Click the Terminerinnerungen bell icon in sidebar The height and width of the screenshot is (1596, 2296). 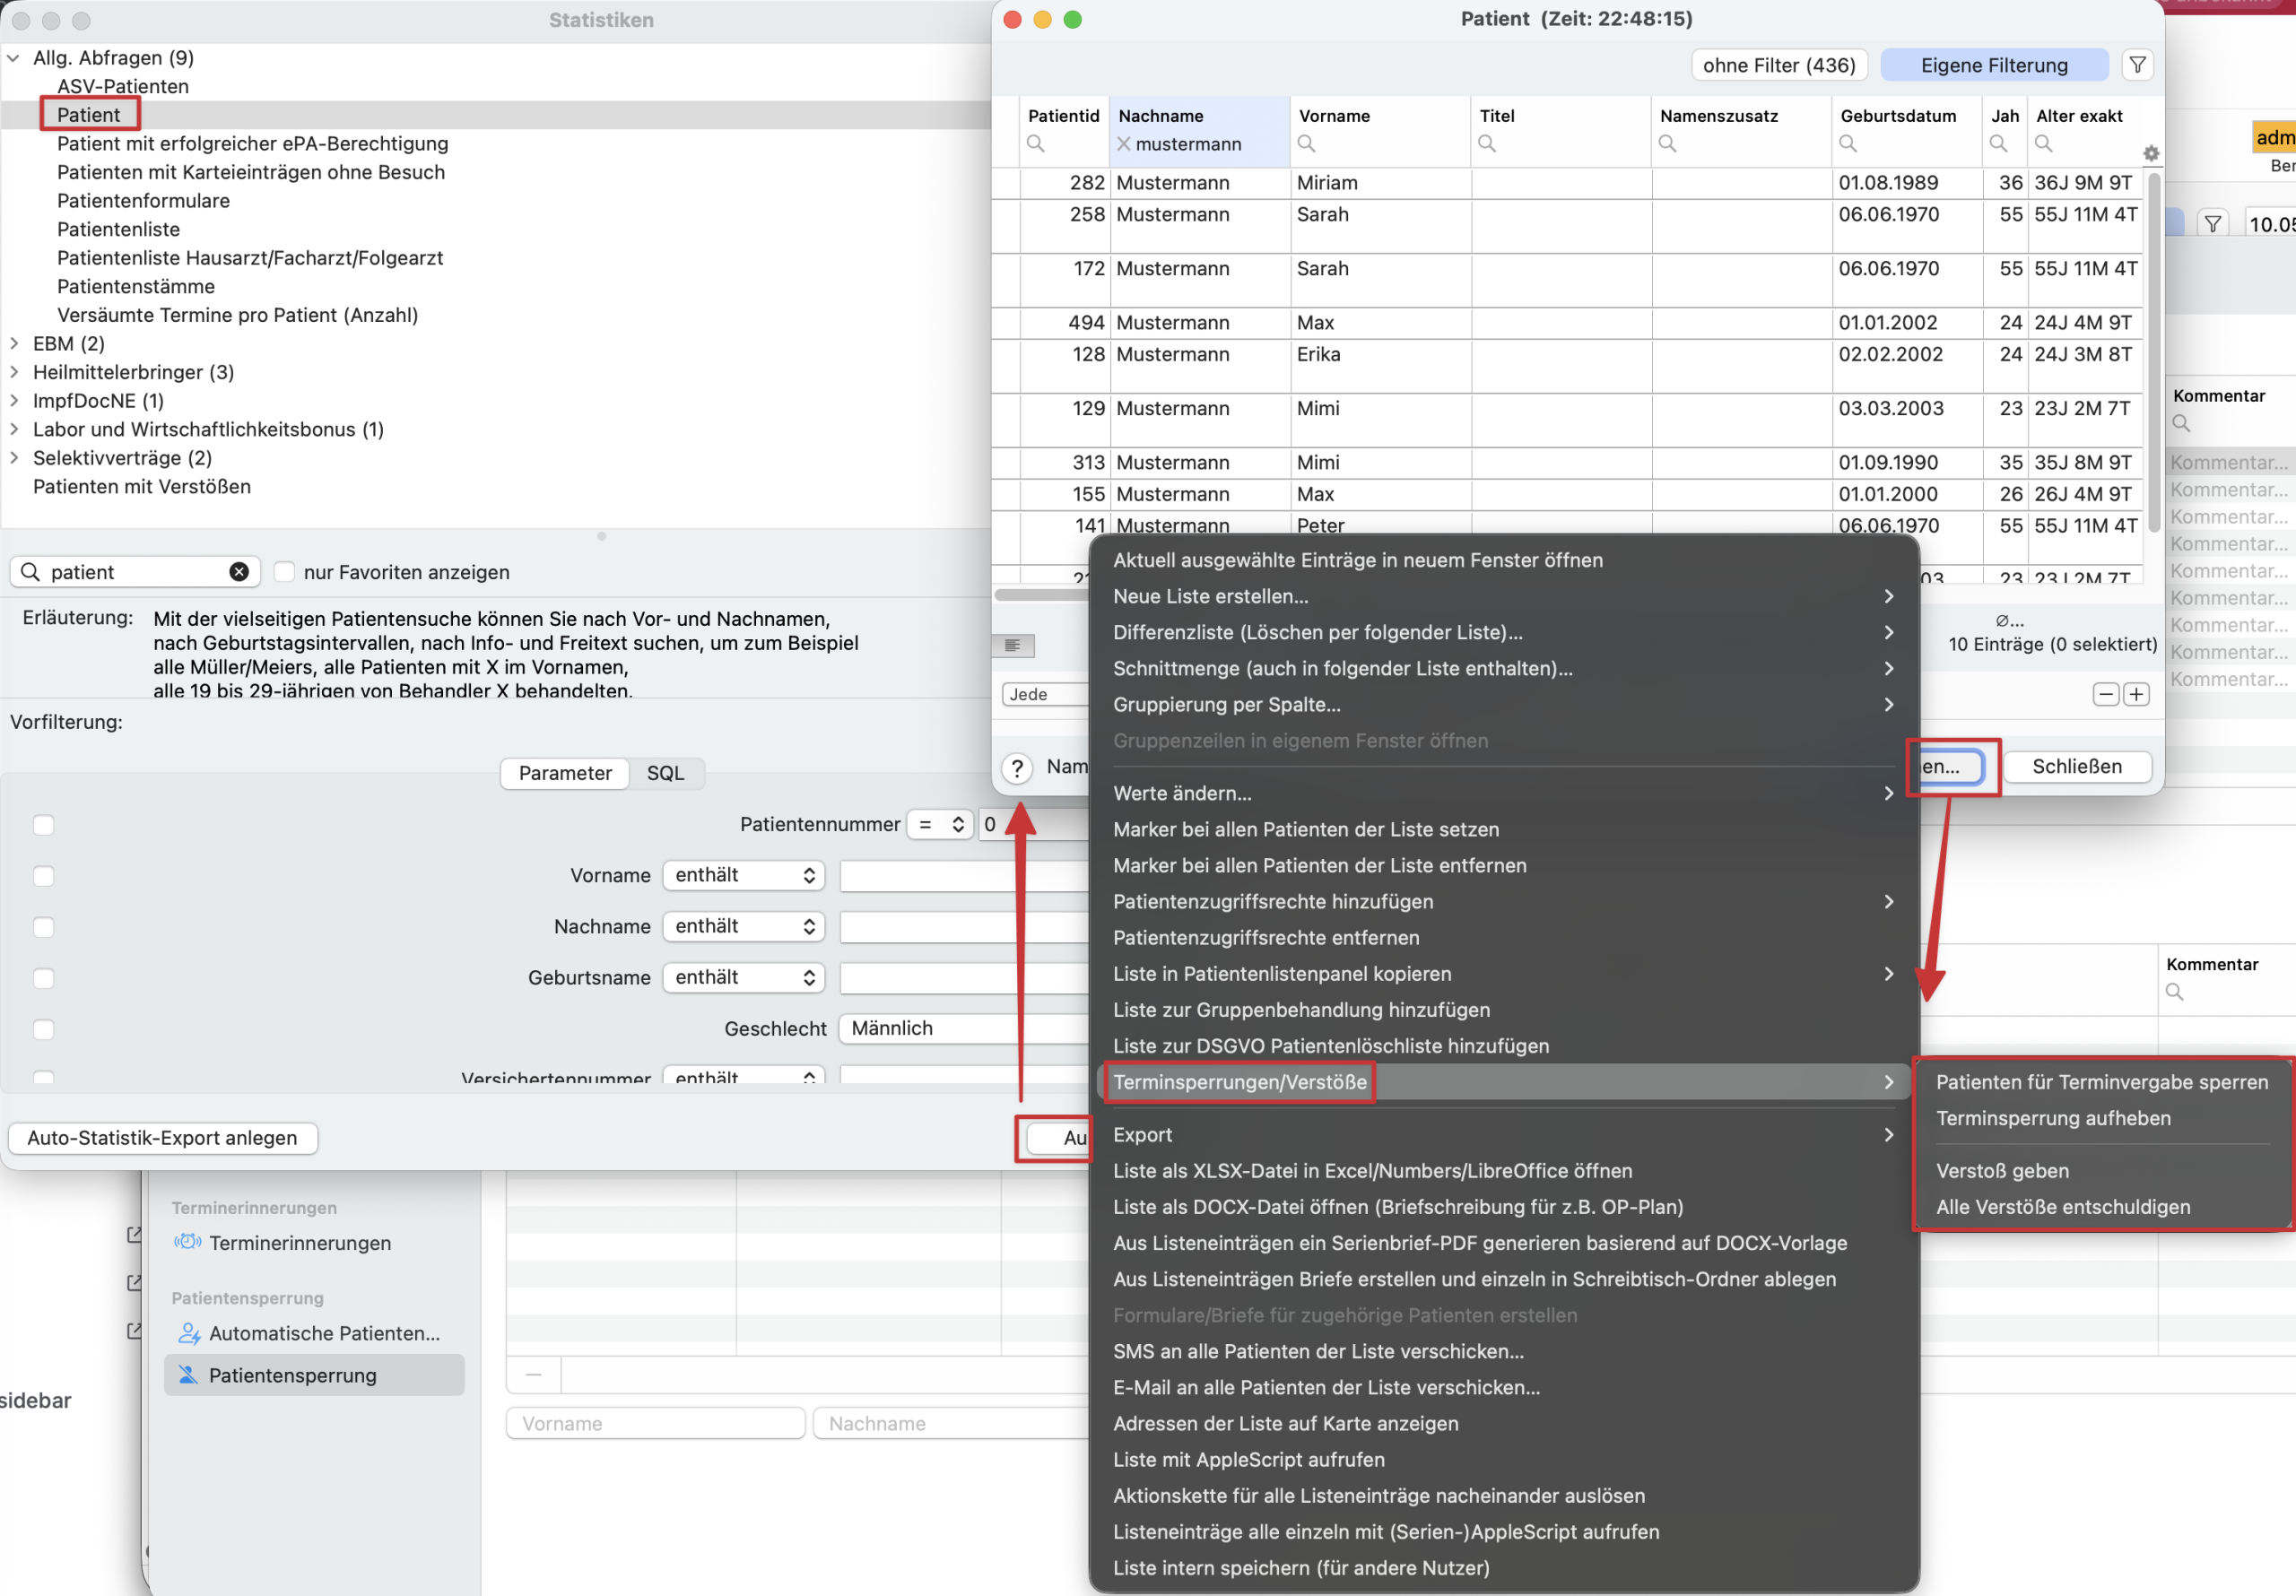(x=188, y=1242)
